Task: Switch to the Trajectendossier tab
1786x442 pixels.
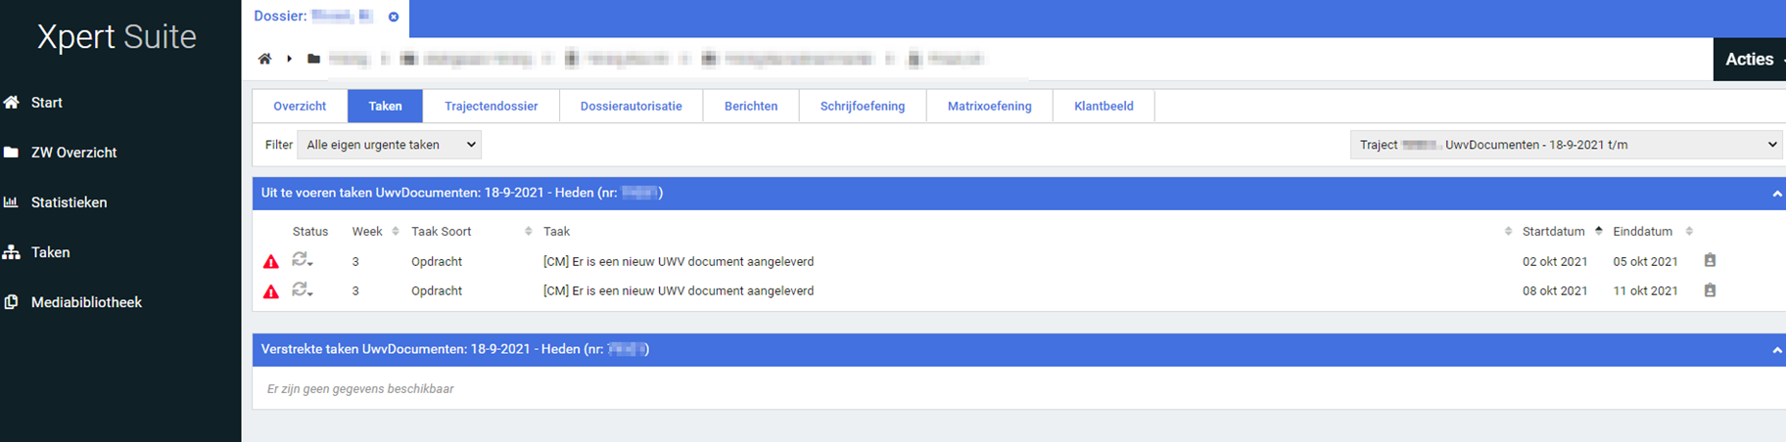Action: click(x=491, y=106)
